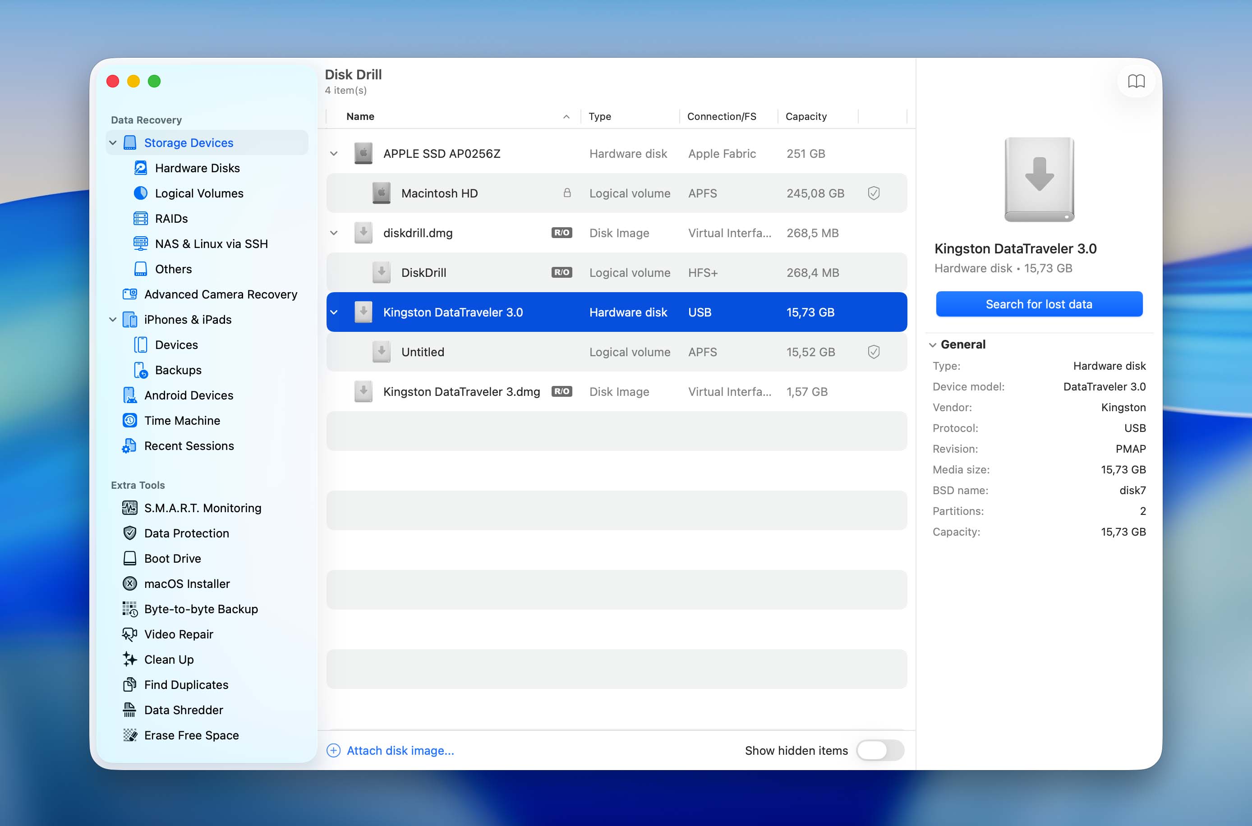Collapse the Storage Devices group
This screenshot has height=826, width=1252.
tap(113, 143)
